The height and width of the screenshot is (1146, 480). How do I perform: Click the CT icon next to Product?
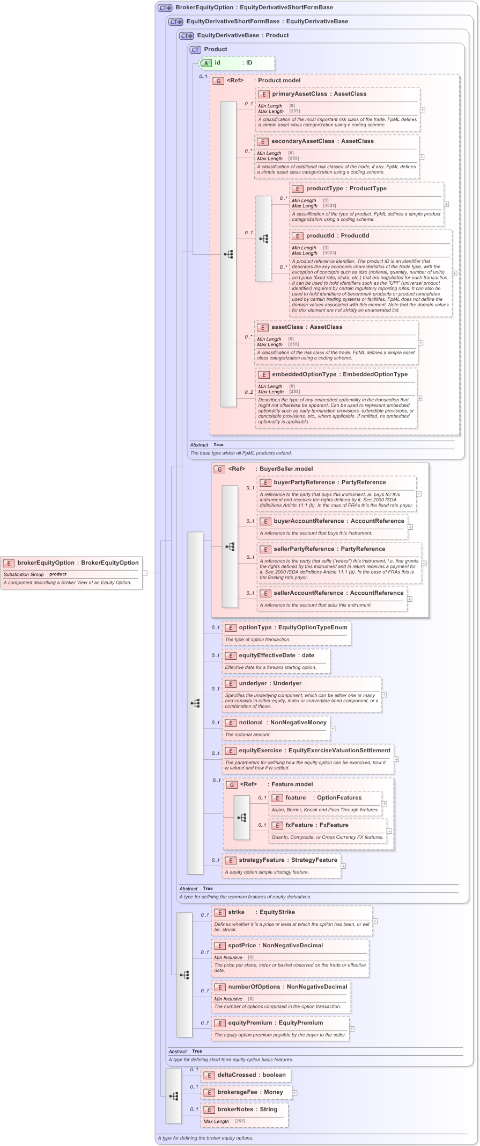[x=195, y=49]
